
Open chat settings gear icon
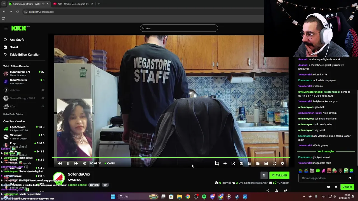pyautogui.click(x=336, y=187)
